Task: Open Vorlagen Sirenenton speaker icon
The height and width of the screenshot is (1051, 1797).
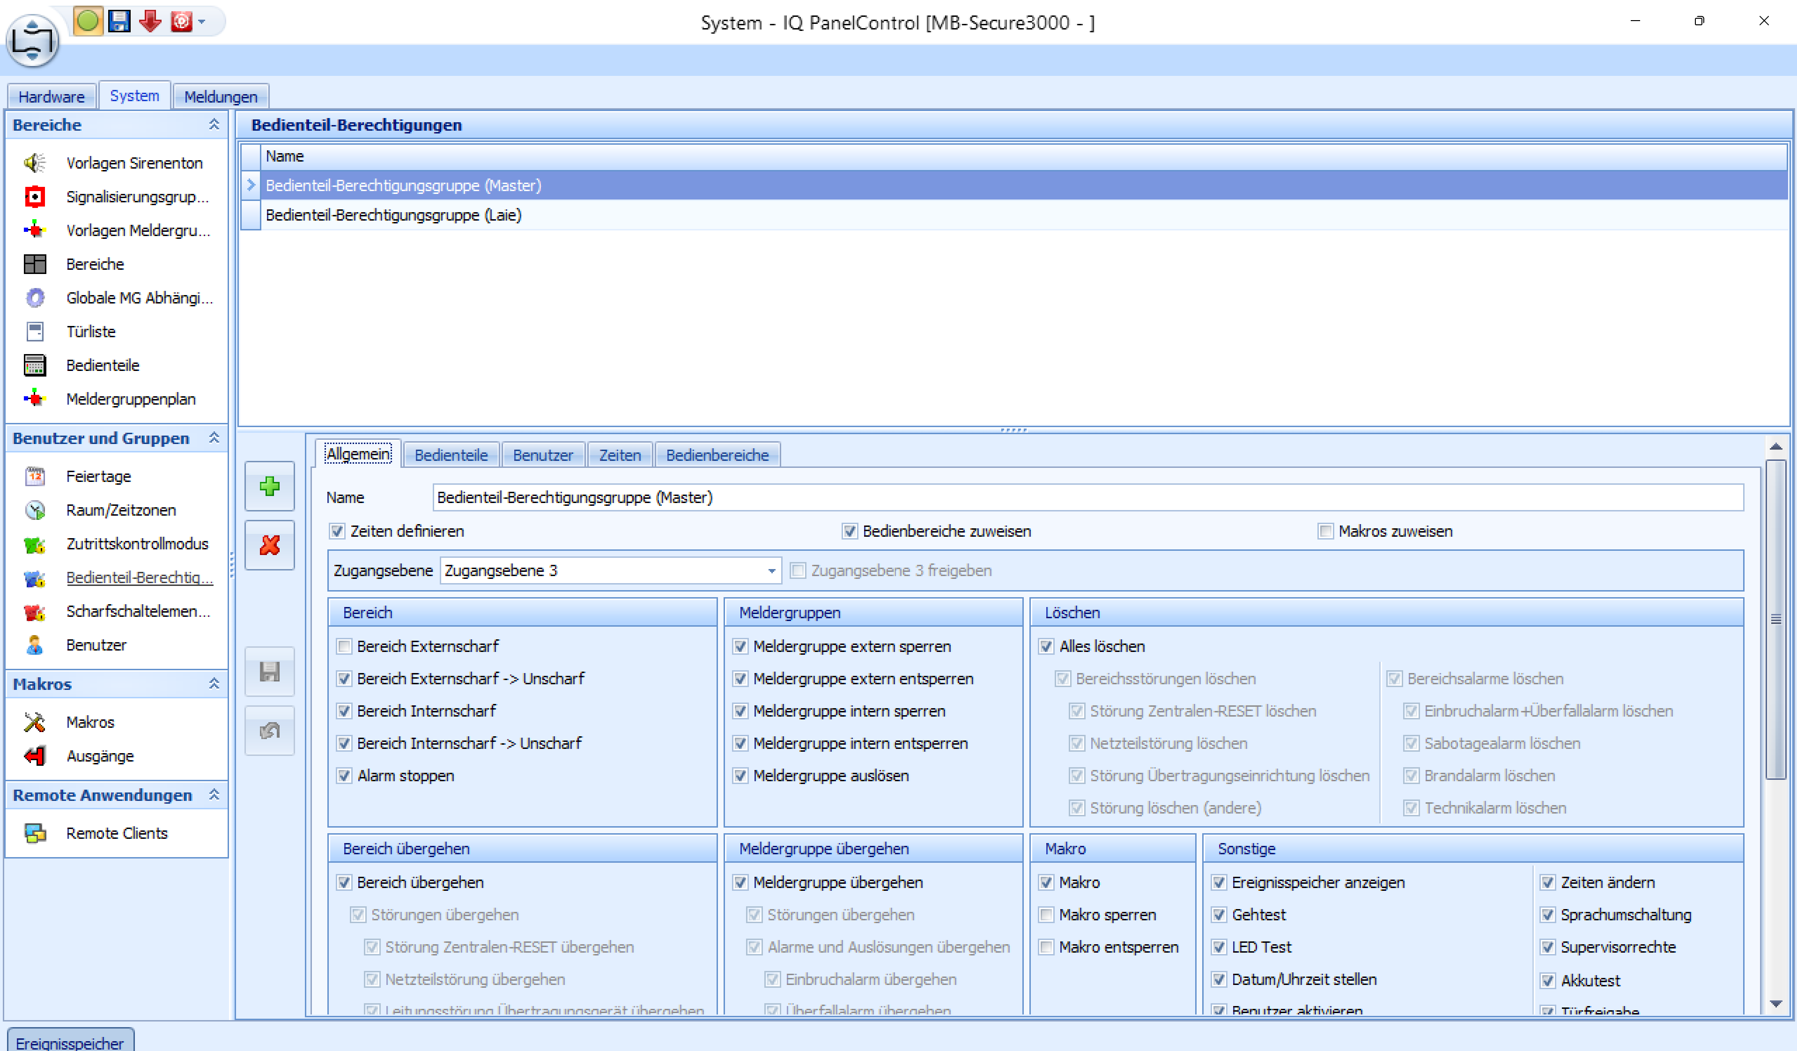Action: (34, 163)
